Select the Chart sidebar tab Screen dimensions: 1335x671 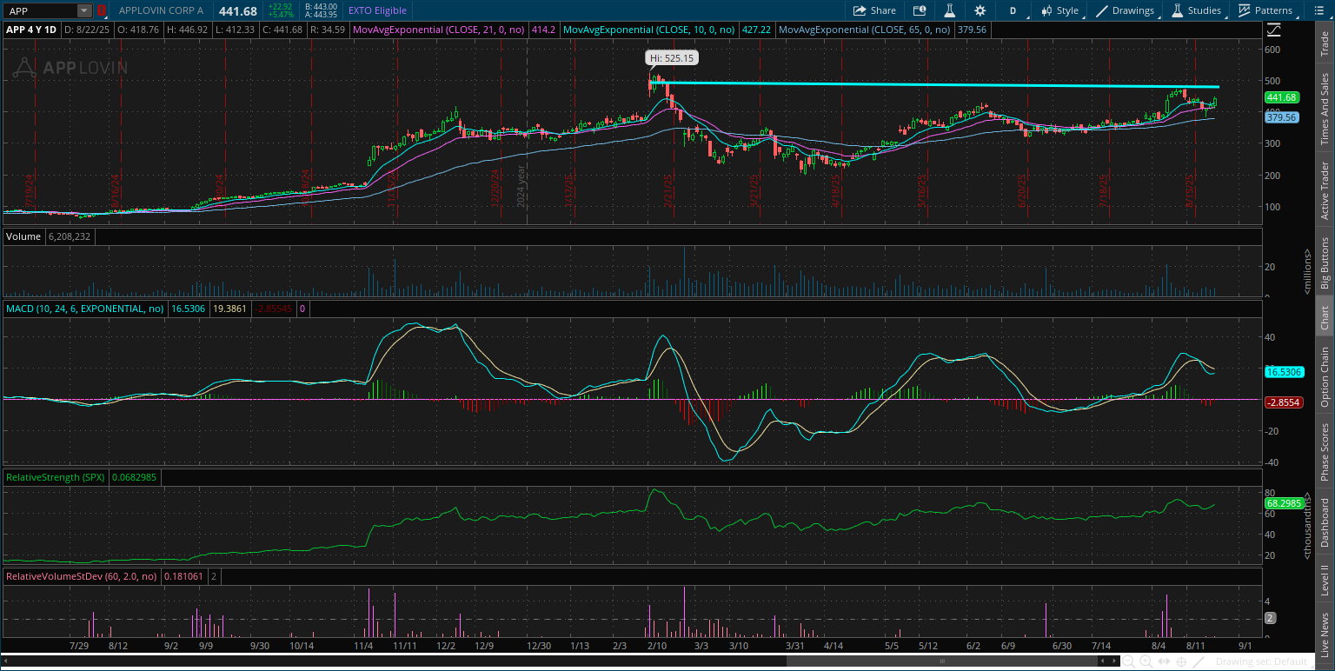point(1325,318)
